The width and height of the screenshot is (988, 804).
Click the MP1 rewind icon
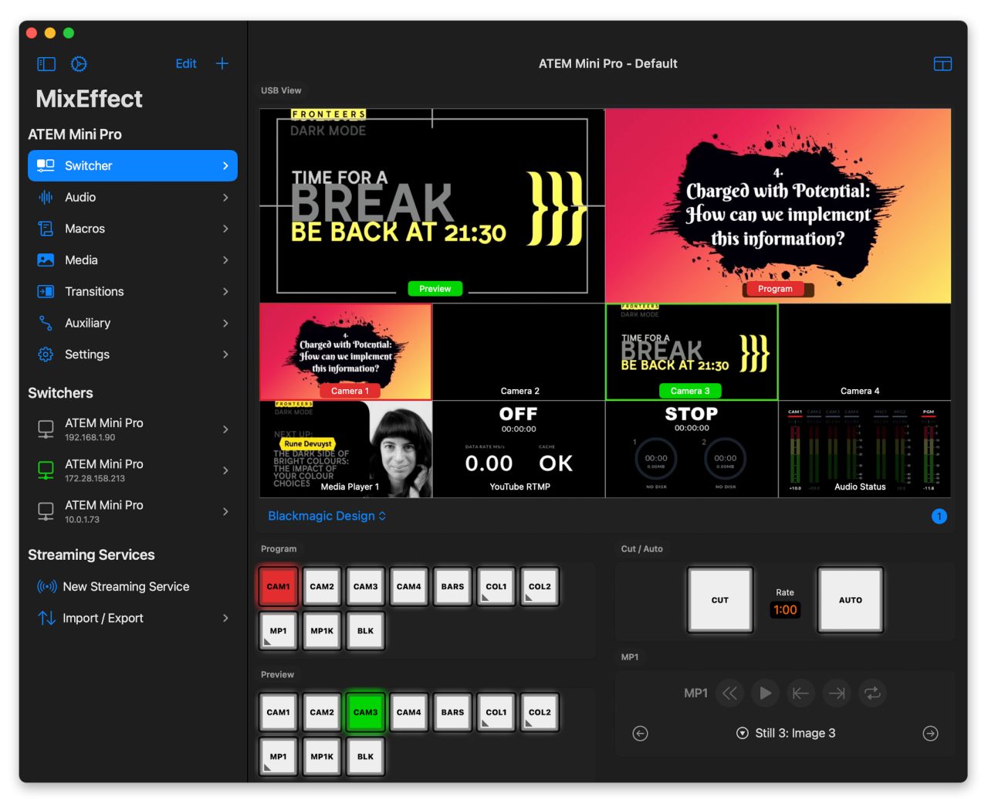coord(729,694)
